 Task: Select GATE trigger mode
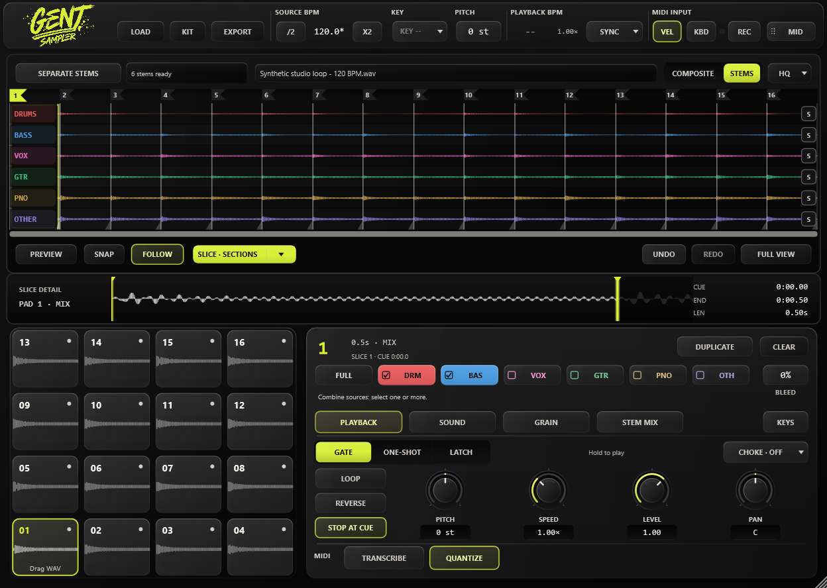(x=343, y=452)
